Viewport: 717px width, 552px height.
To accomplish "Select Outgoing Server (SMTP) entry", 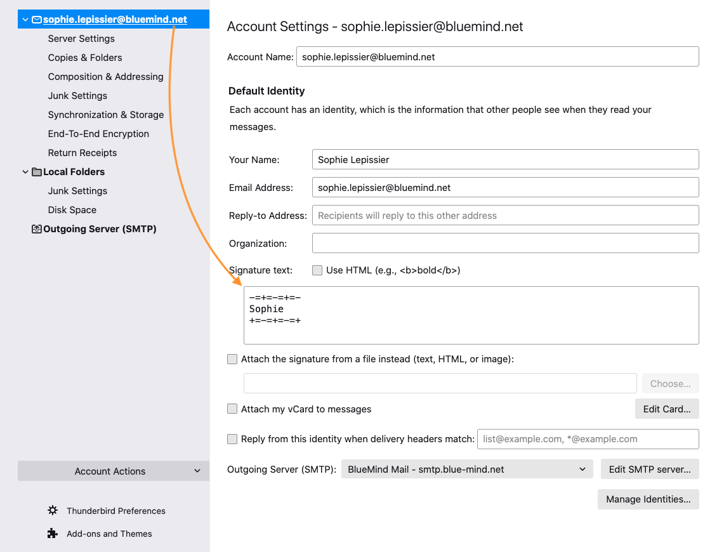I will pos(100,229).
